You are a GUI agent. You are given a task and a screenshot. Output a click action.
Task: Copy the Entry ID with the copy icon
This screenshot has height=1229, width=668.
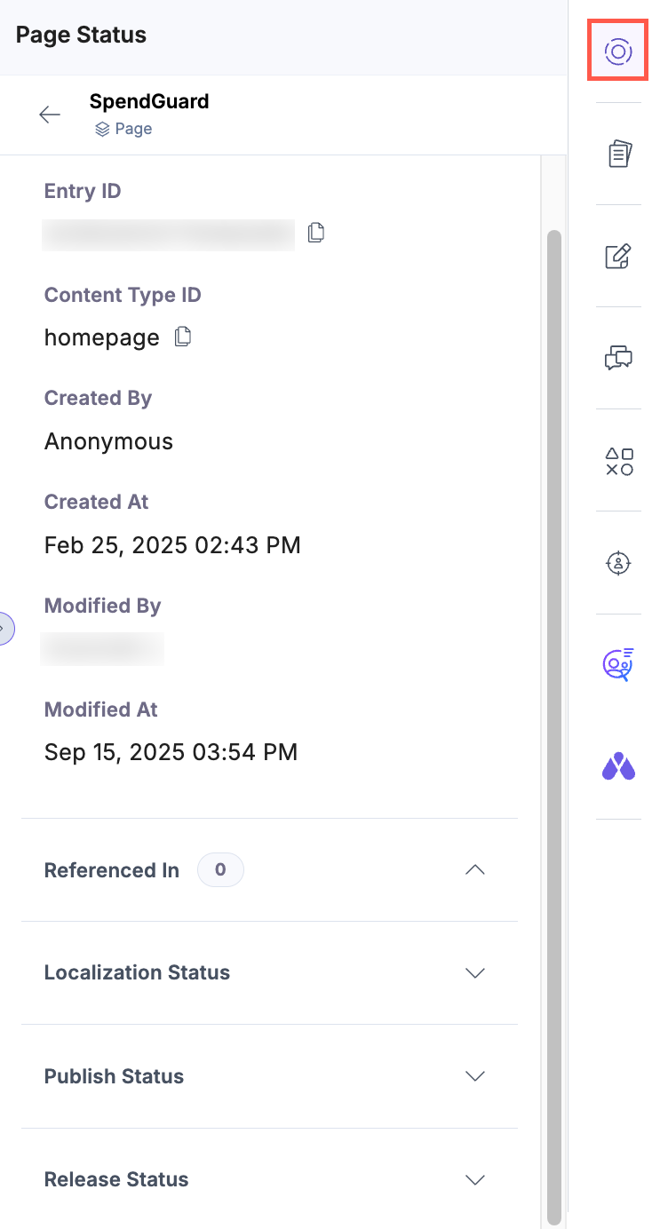tap(315, 232)
